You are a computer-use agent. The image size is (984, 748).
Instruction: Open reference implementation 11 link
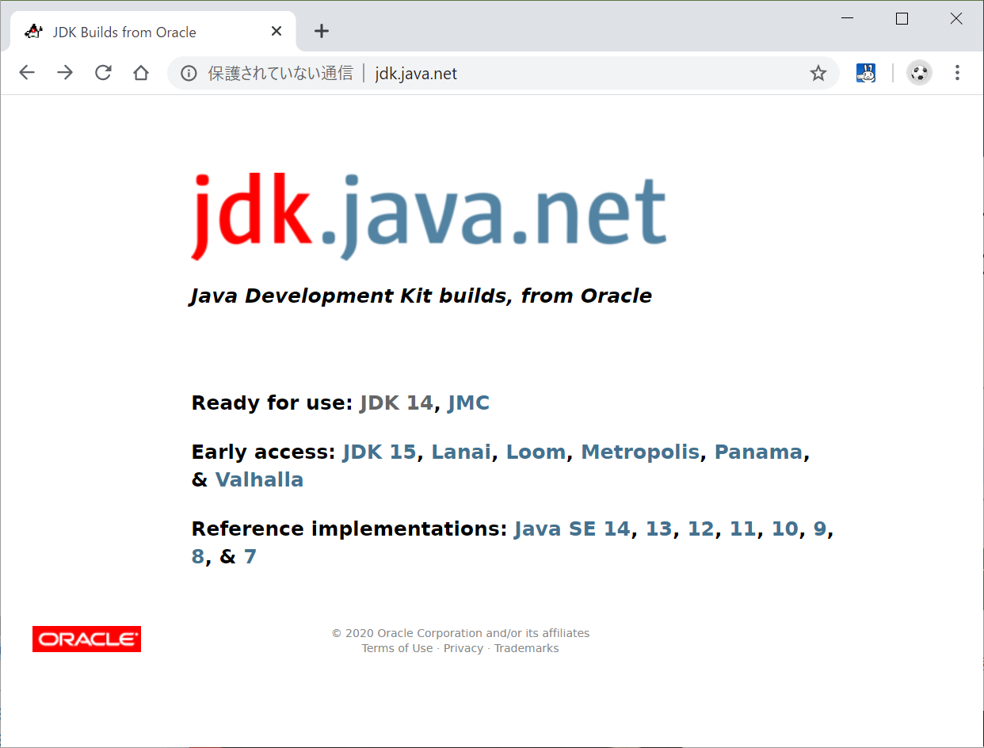pyautogui.click(x=743, y=529)
